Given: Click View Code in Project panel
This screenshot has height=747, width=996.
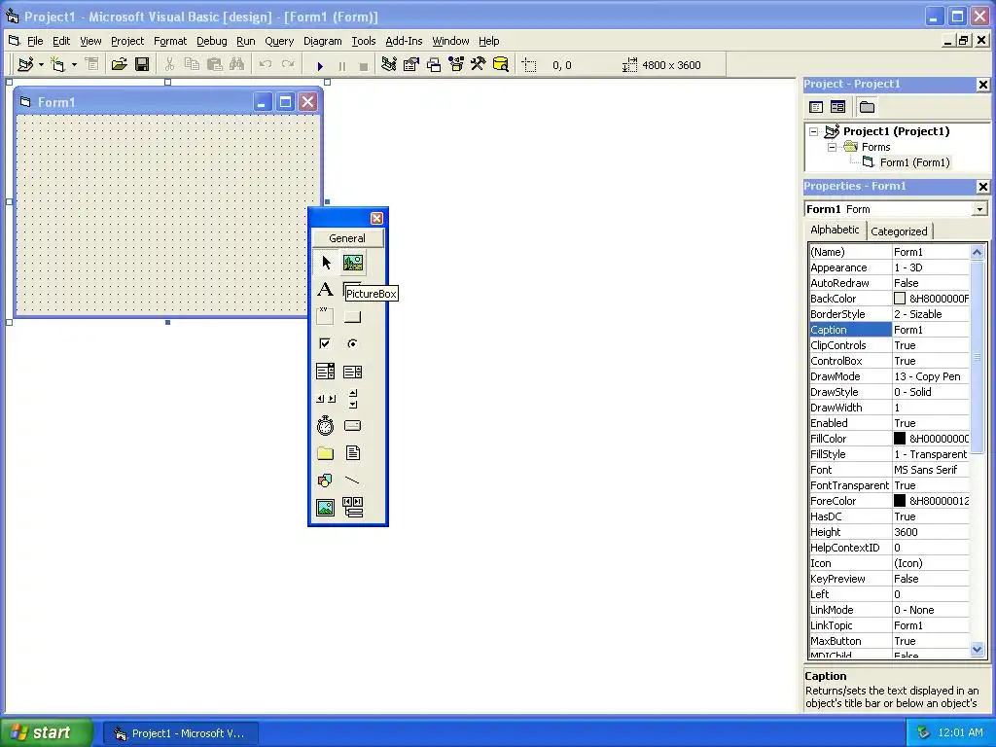Looking at the screenshot, I should (816, 107).
